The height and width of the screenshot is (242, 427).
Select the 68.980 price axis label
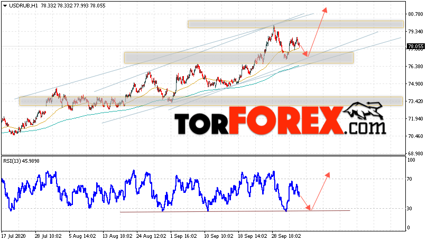pyautogui.click(x=415, y=154)
